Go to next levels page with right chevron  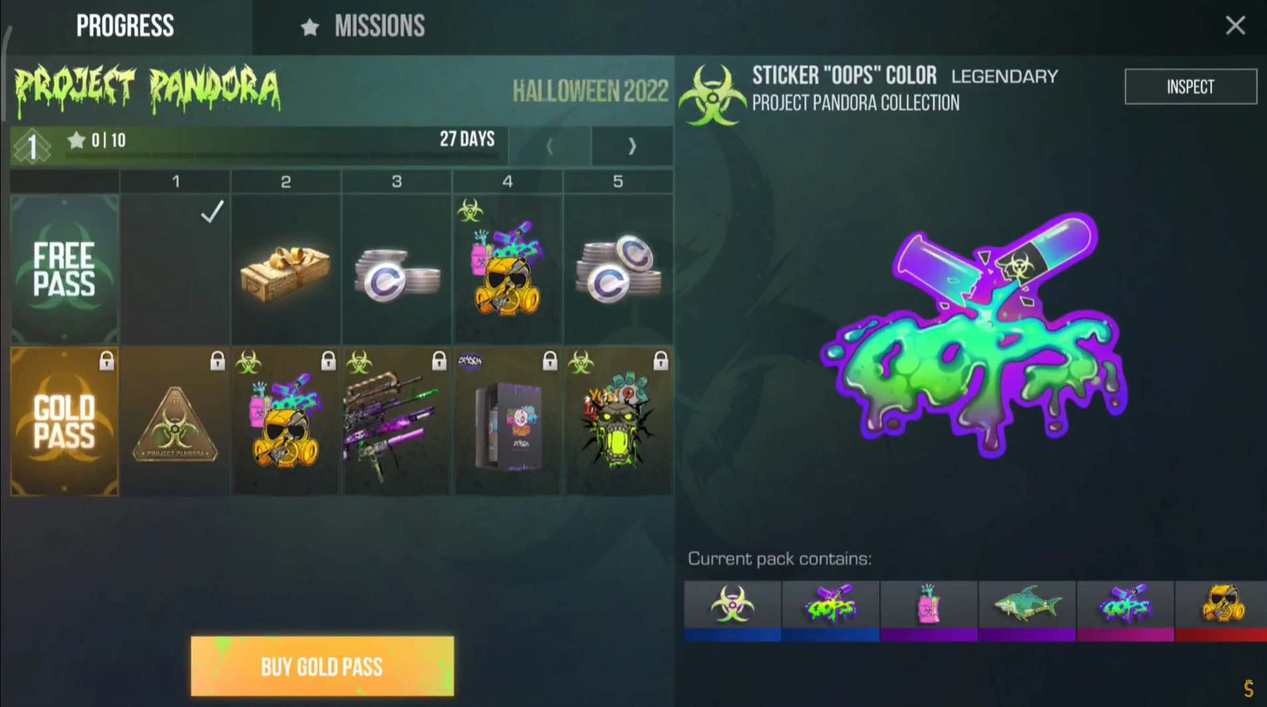[x=632, y=146]
